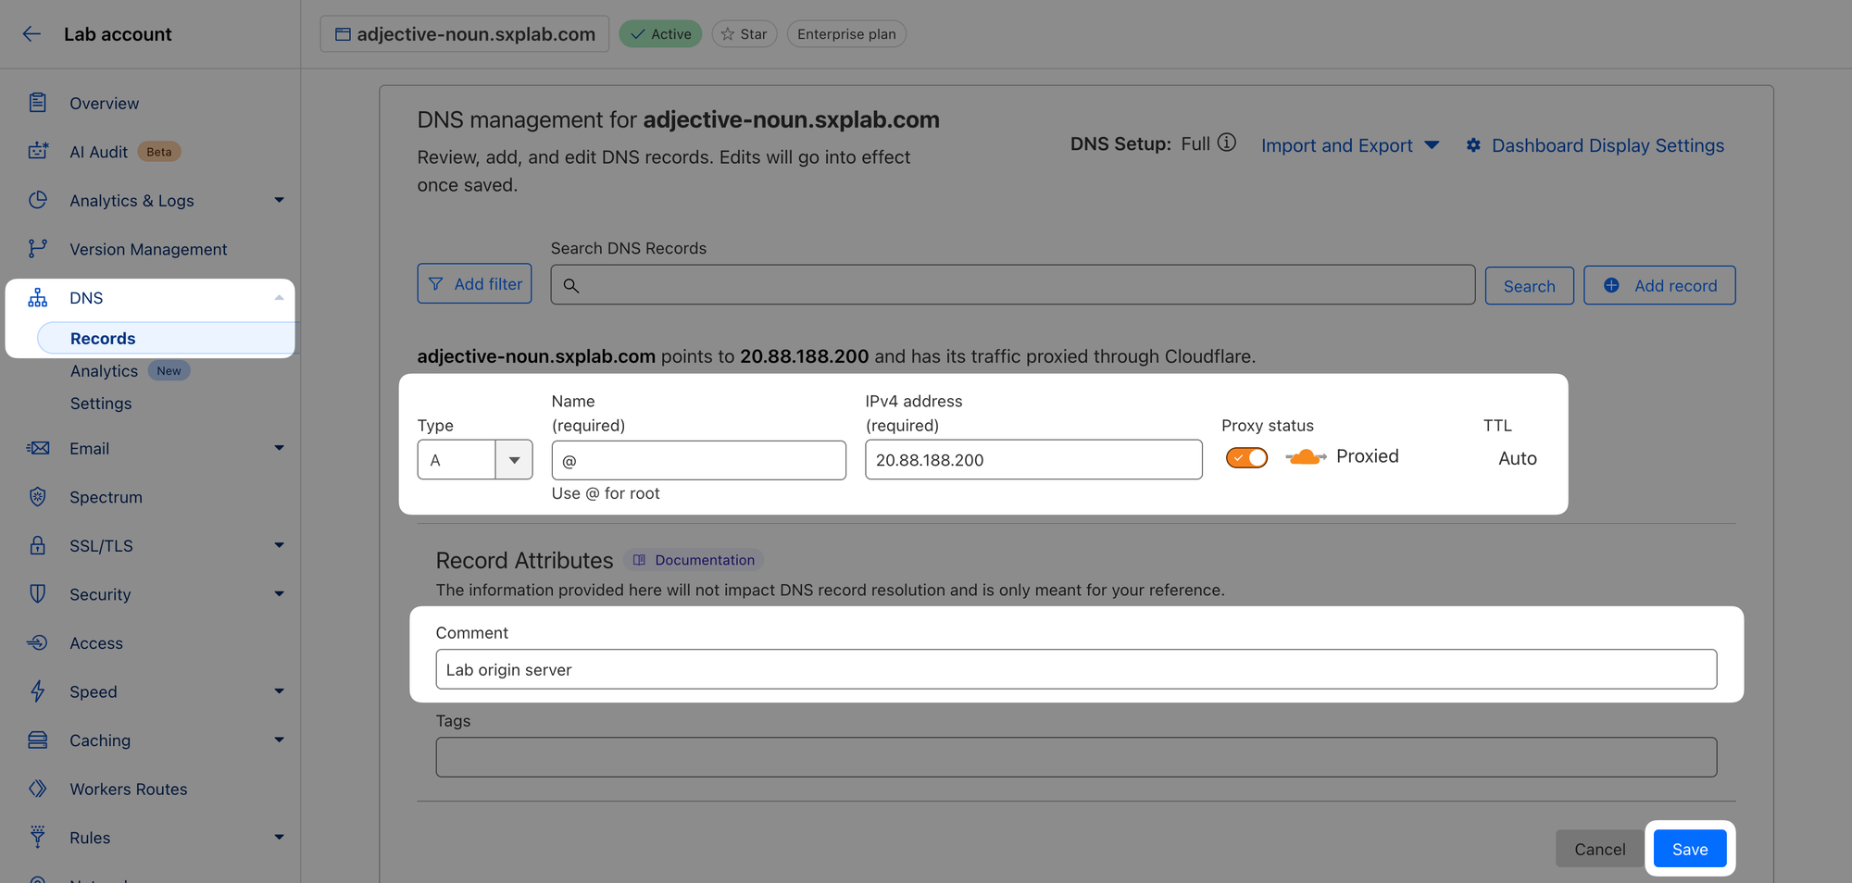Open Import and Export dropdown
The height and width of the screenshot is (883, 1852).
tap(1350, 145)
